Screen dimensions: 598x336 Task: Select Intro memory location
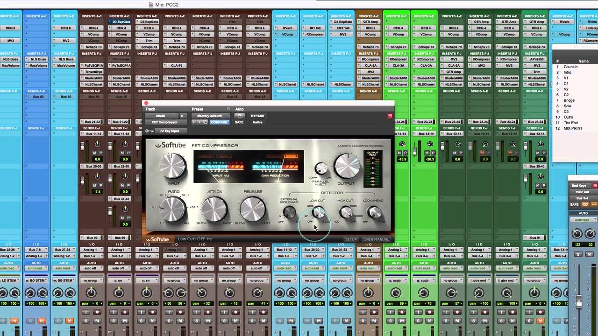click(x=567, y=72)
